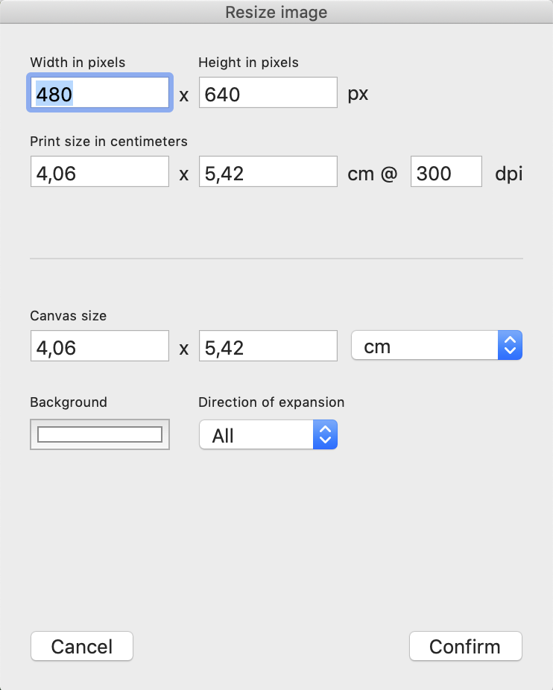Viewport: 553px width, 690px height.
Task: Click the "Direction of expansion" label
Action: 271,402
